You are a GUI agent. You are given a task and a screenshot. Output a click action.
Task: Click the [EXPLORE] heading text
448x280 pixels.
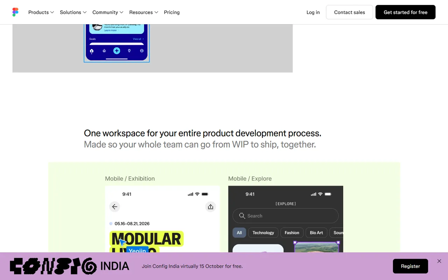click(x=286, y=204)
